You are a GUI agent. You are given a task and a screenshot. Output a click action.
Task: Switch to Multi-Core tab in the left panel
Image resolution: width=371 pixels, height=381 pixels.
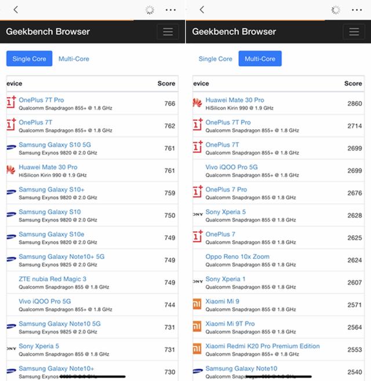[x=74, y=59]
